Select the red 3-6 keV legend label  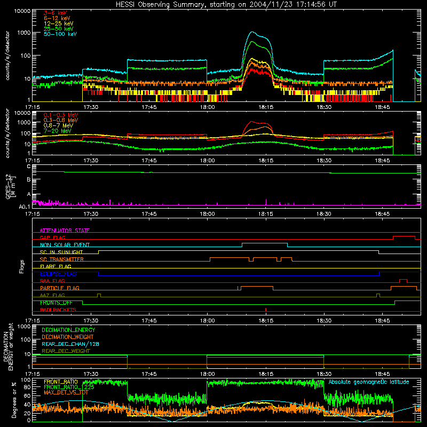[x=56, y=13]
